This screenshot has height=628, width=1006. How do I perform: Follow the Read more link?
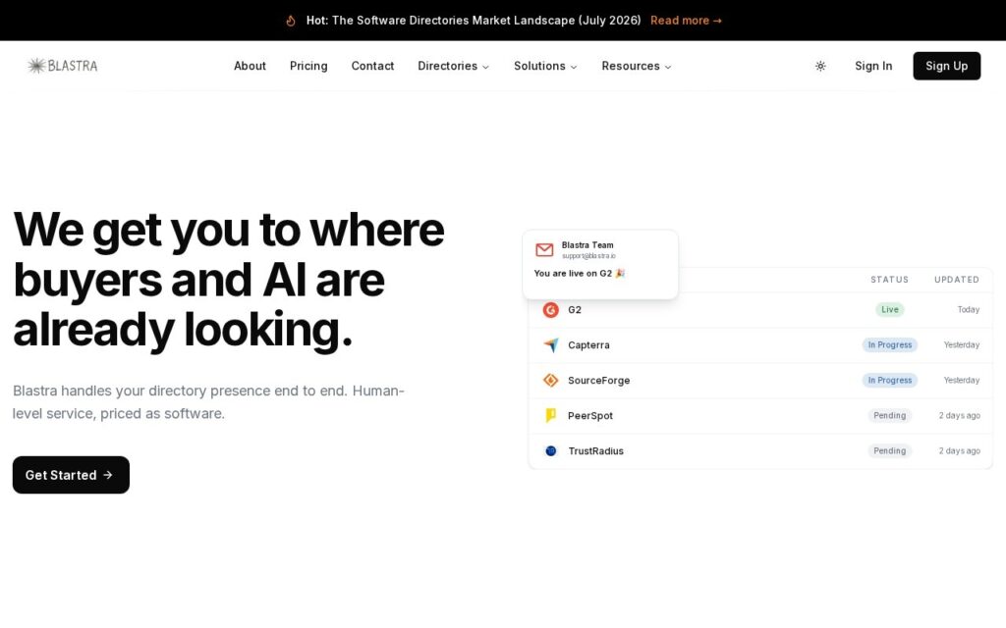(686, 21)
